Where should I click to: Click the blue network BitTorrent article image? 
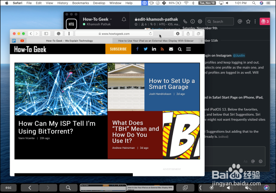[x=61, y=89]
